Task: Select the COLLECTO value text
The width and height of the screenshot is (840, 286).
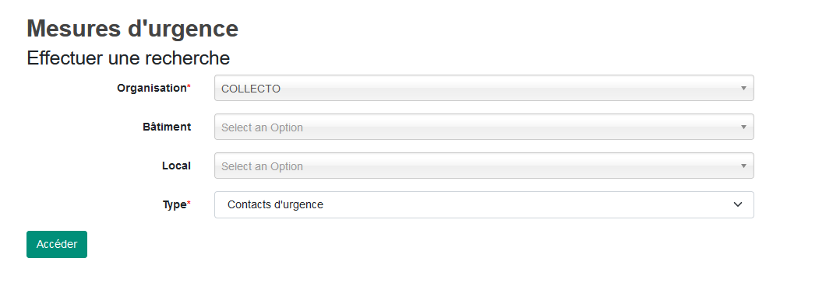Action: (x=251, y=89)
